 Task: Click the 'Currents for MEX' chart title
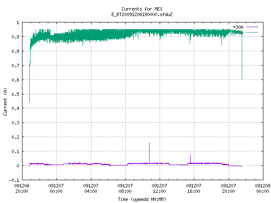(x=142, y=9)
